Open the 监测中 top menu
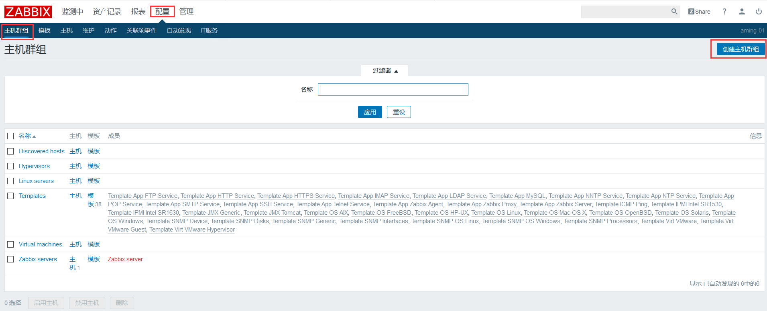This screenshot has width=767, height=311. (x=73, y=12)
